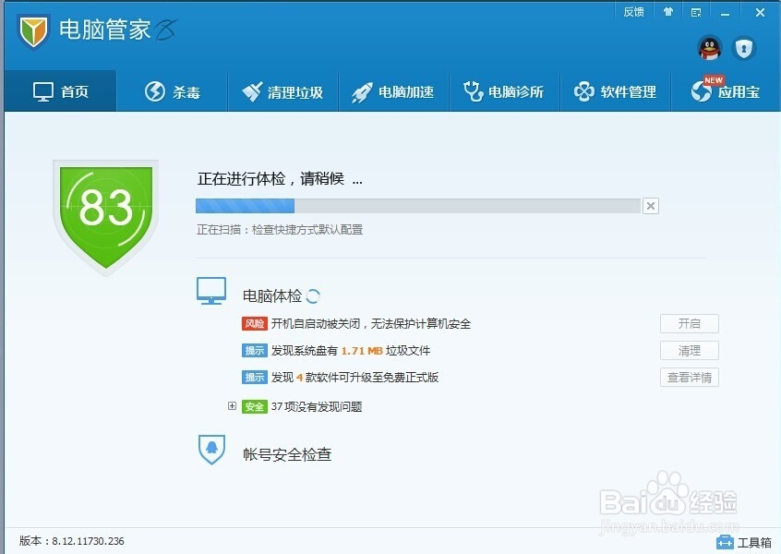Open the 首页 home tab
This screenshot has height=554, width=781.
coord(60,91)
